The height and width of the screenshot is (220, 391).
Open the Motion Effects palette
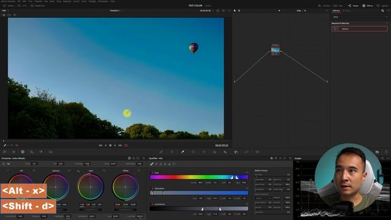51,152
